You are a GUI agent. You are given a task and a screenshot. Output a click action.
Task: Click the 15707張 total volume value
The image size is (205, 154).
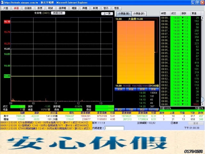point(45,109)
